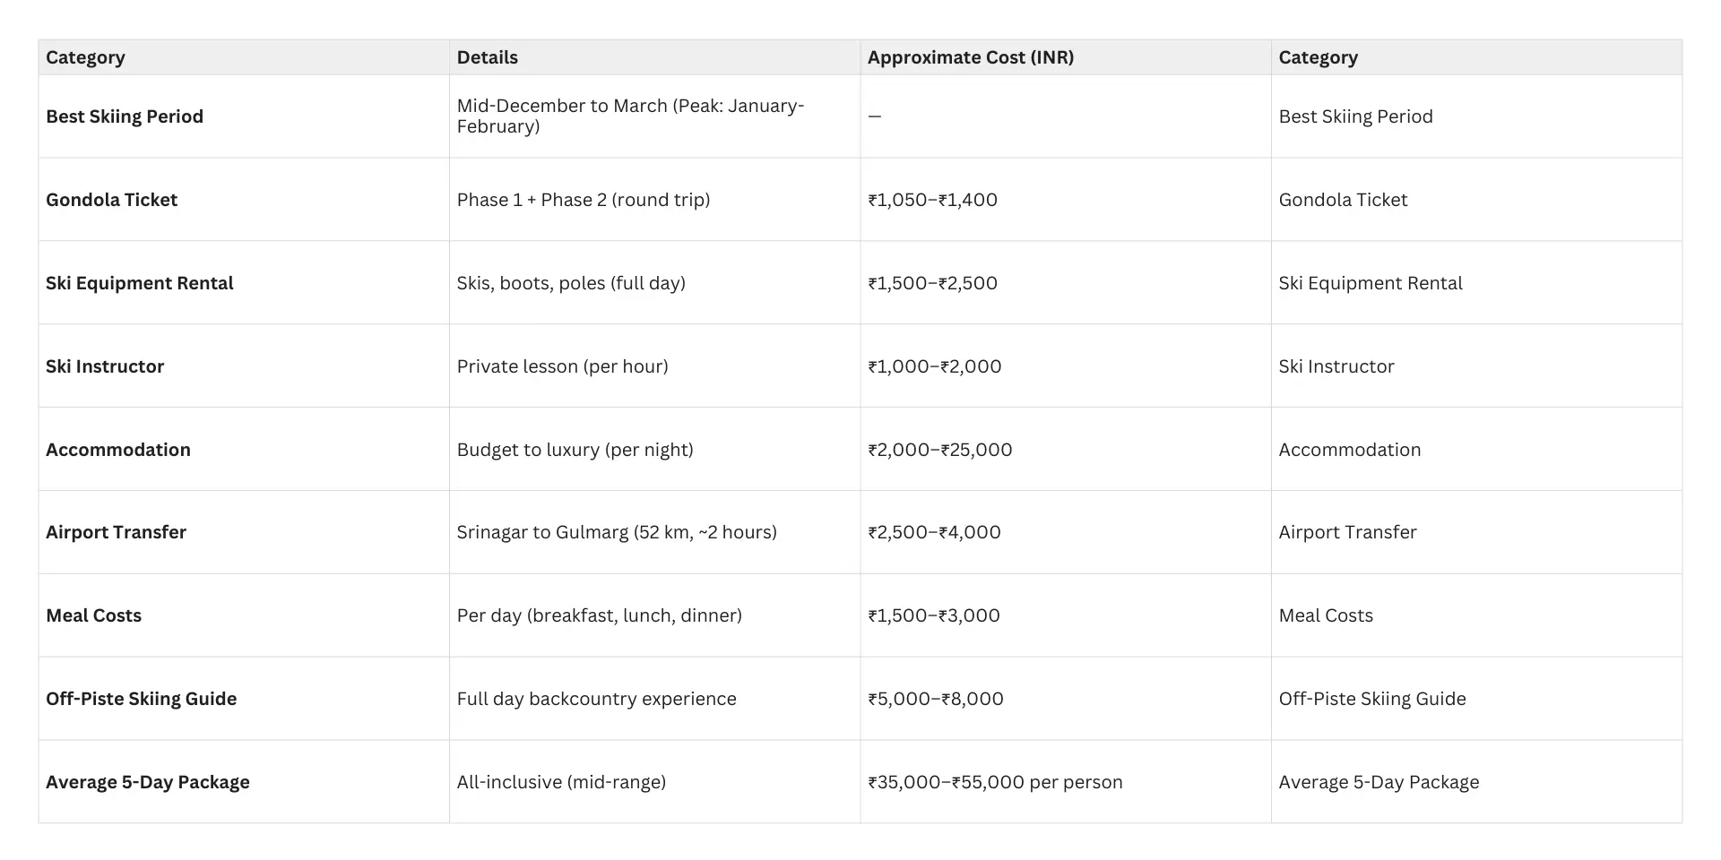Viewport: 1721px width, 860px height.
Task: Click the Mid-December to March details cell
Action: 630,116
